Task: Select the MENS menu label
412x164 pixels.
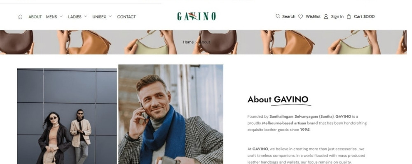Action: (x=51, y=17)
